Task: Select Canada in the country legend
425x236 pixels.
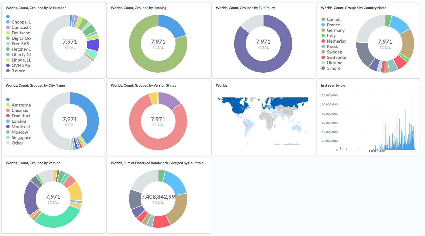Action: (331, 19)
